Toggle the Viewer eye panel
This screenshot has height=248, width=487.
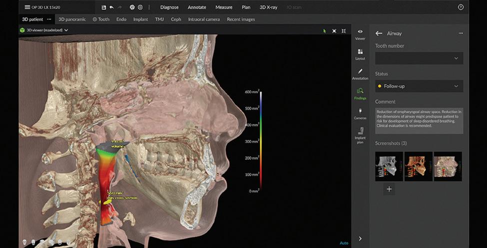[360, 34]
